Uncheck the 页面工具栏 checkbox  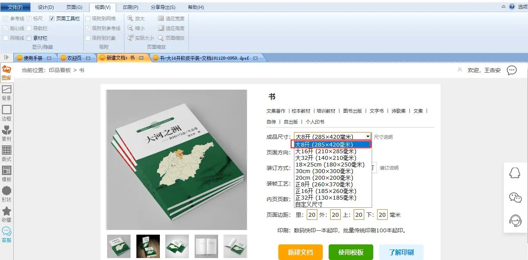52,18
